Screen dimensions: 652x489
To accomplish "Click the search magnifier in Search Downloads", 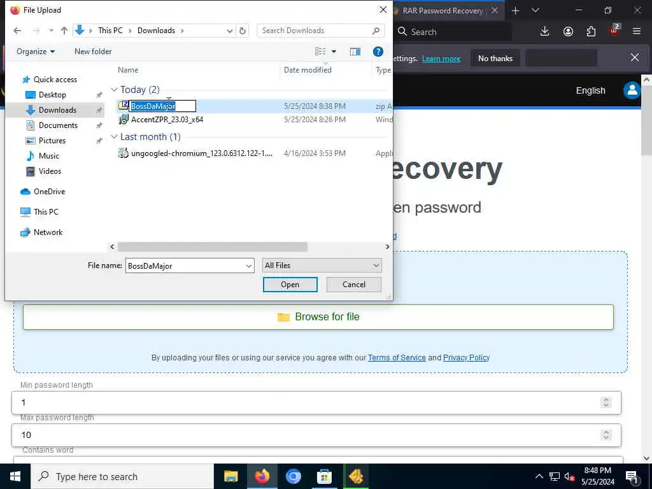I will pyautogui.click(x=376, y=31).
